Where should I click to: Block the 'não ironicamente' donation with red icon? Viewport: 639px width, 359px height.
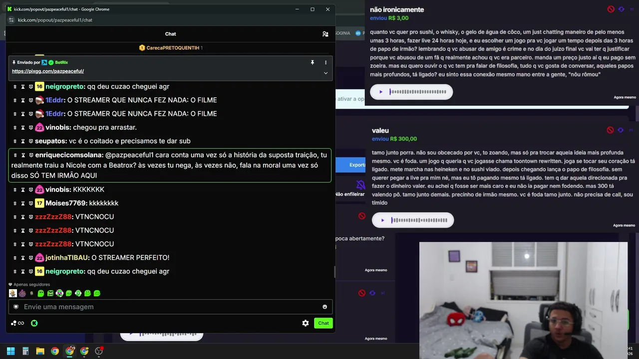coord(611,9)
